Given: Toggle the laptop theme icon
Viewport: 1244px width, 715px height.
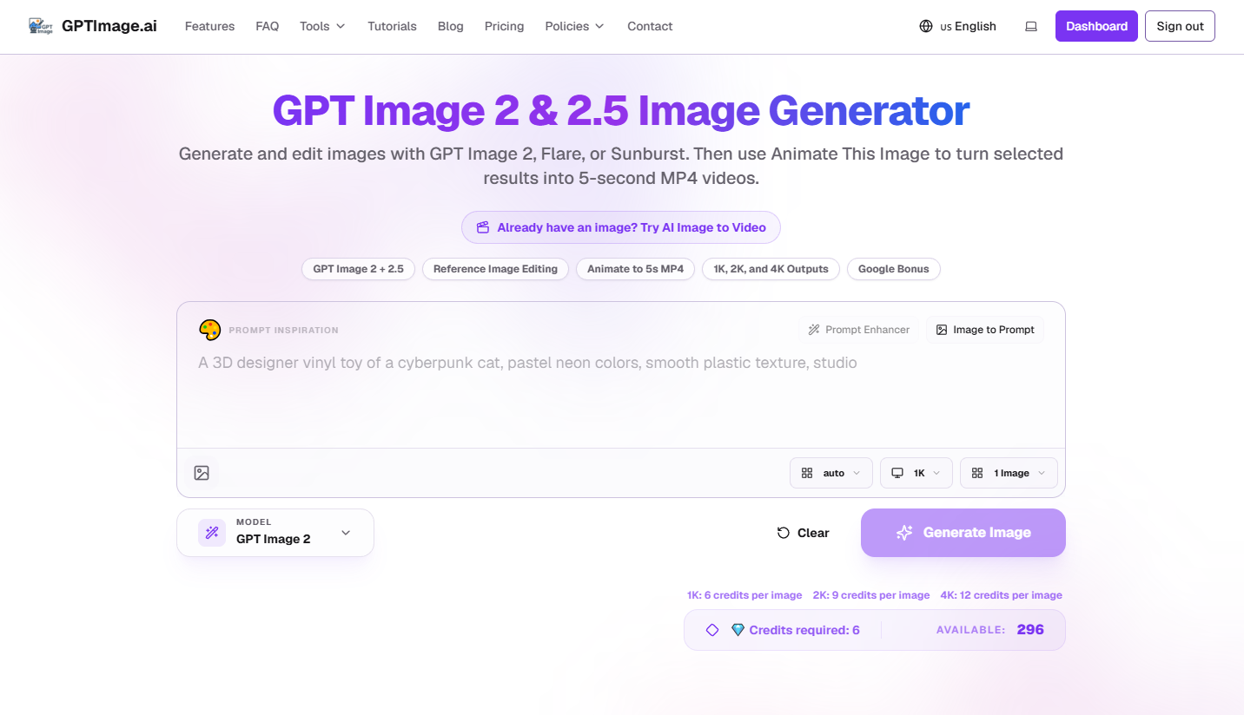Looking at the screenshot, I should [1031, 26].
